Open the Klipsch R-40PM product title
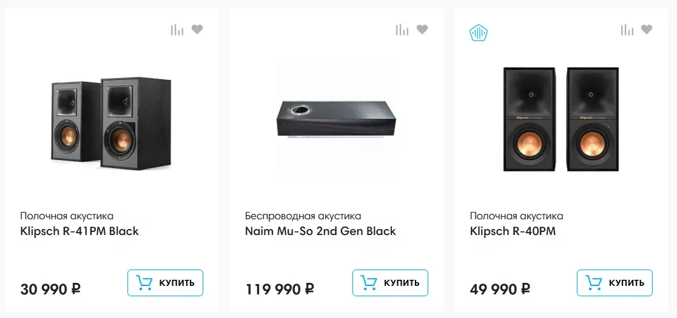This screenshot has height=318, width=677. click(513, 231)
